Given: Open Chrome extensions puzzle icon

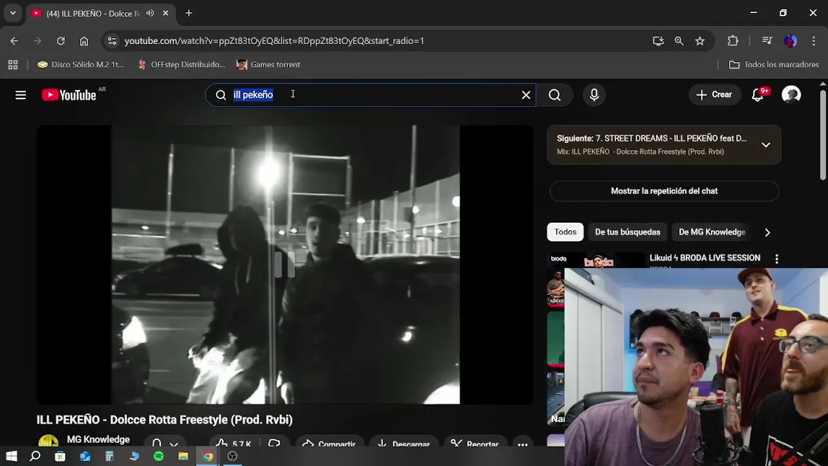Looking at the screenshot, I should [733, 41].
